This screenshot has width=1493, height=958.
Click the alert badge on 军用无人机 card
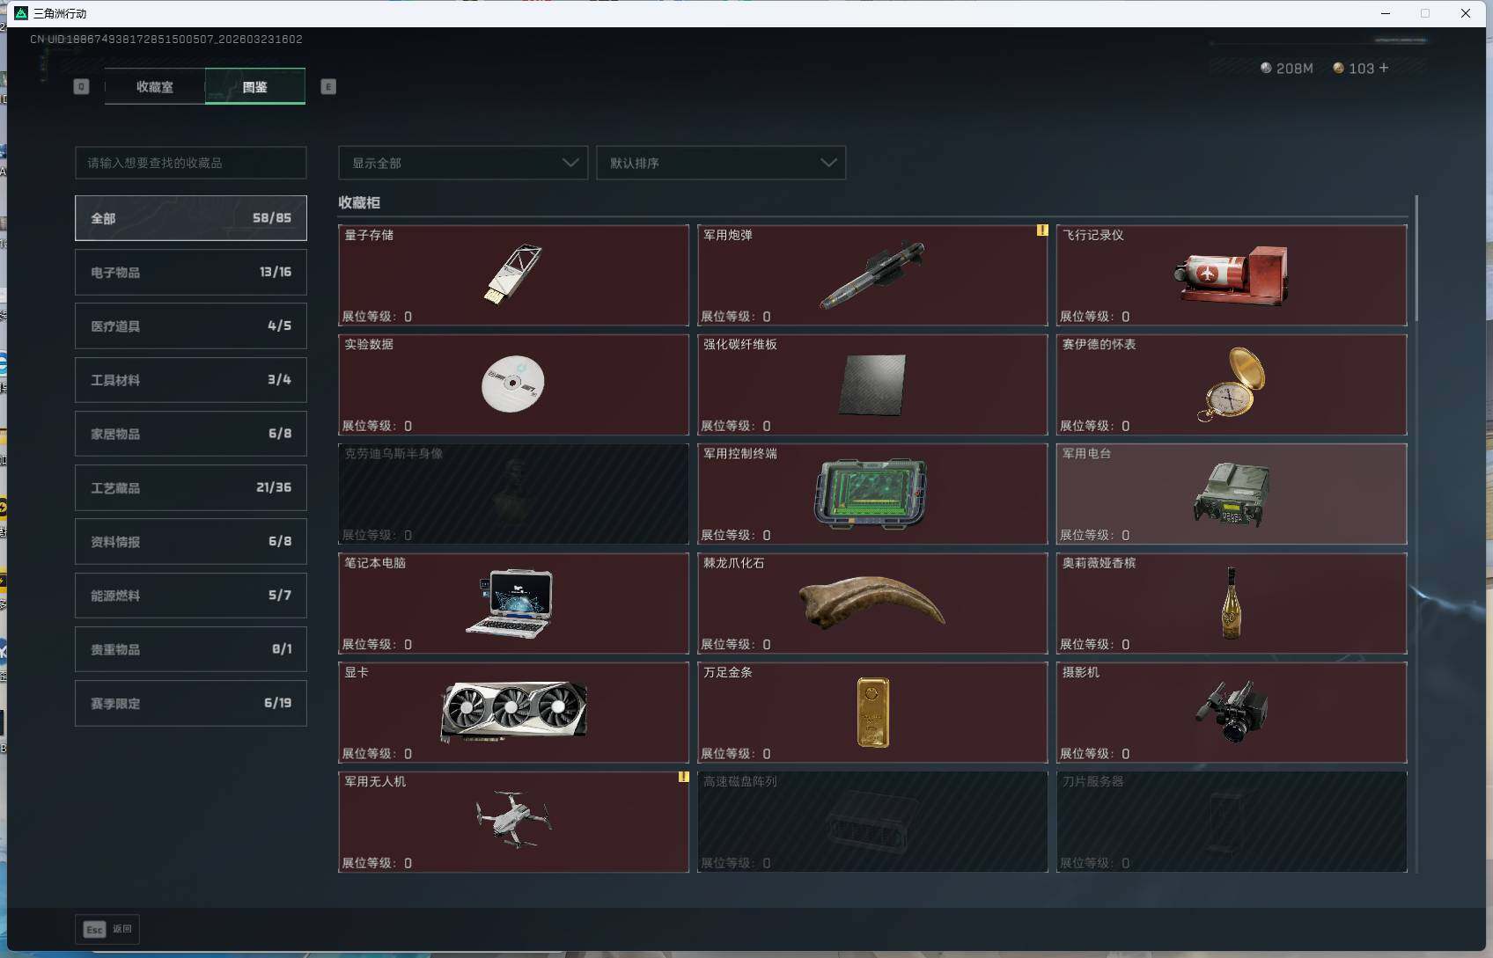pos(683,777)
